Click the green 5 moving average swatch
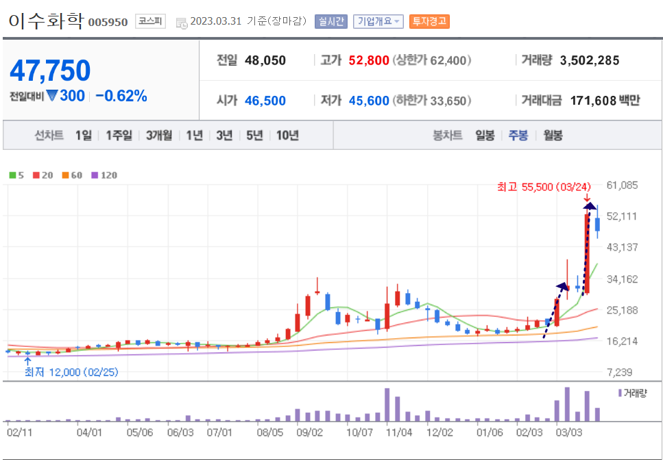 click(13, 175)
